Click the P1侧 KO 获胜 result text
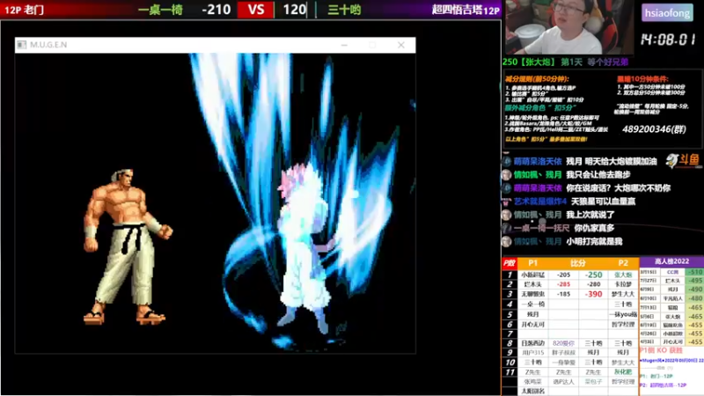Screen dimensions: 704x396 [661, 350]
